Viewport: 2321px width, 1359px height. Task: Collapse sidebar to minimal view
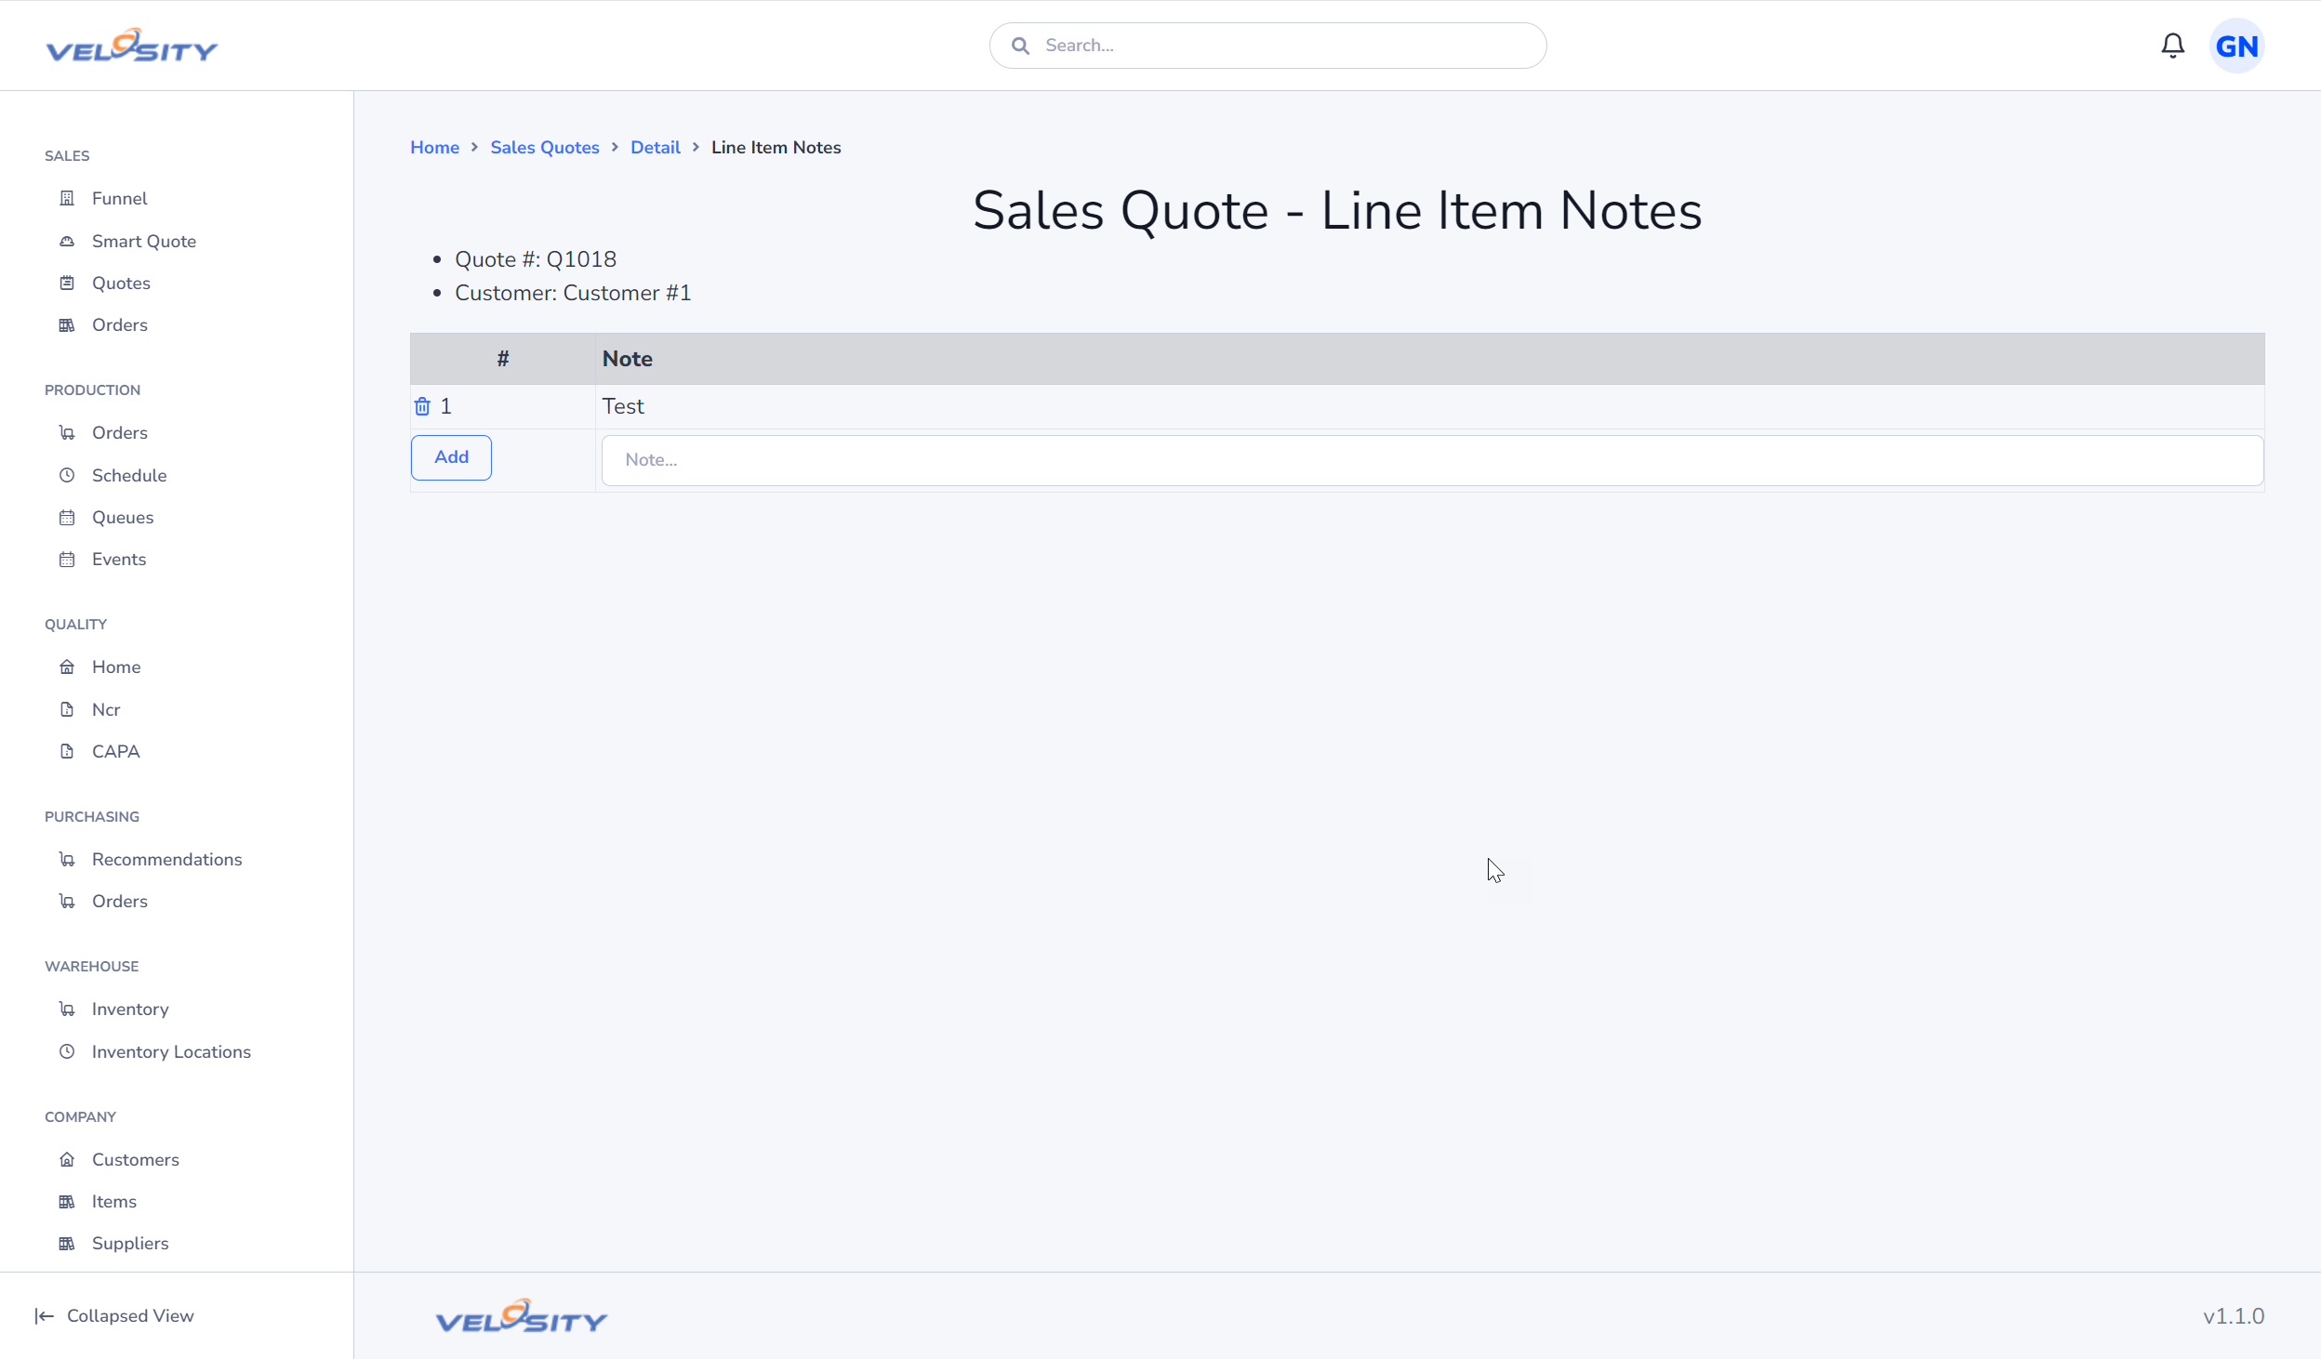(x=113, y=1315)
